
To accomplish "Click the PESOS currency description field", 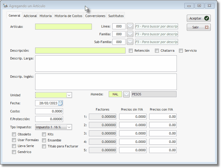I will click(154, 94).
